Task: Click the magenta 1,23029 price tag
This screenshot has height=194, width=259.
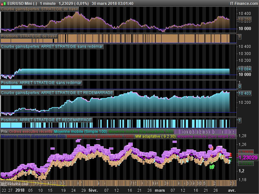Action: (248, 157)
